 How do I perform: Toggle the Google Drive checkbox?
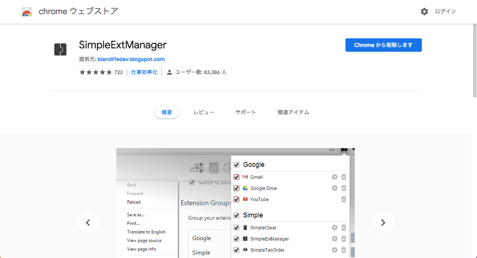tap(236, 188)
